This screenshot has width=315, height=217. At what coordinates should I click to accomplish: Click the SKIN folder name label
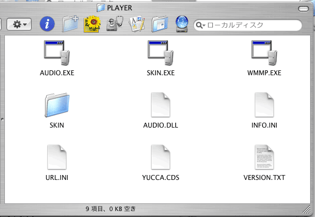[x=57, y=125]
